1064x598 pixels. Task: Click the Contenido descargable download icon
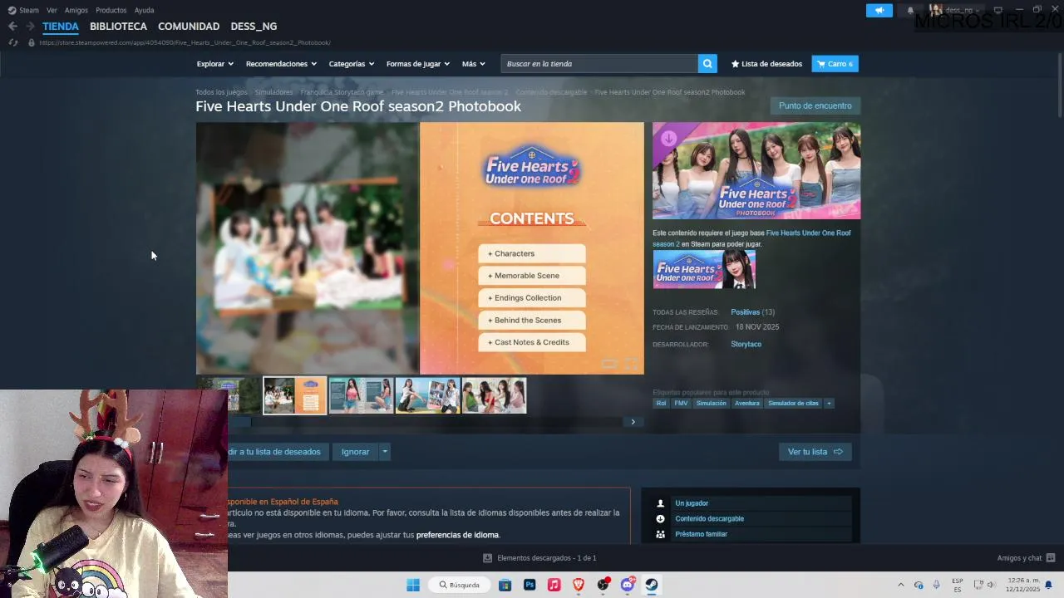(x=660, y=519)
